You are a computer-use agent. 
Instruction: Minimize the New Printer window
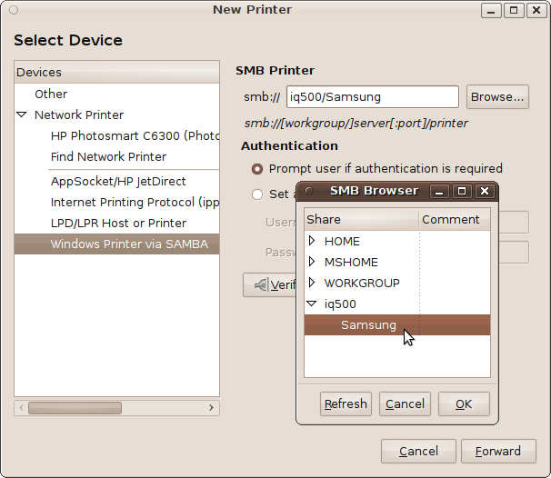491,11
